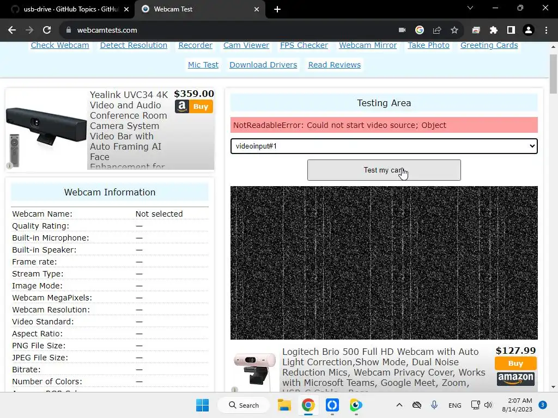The image size is (558, 418).
Task: Click the Amazon Buy button for Yealink UVC34
Action: [x=193, y=106]
